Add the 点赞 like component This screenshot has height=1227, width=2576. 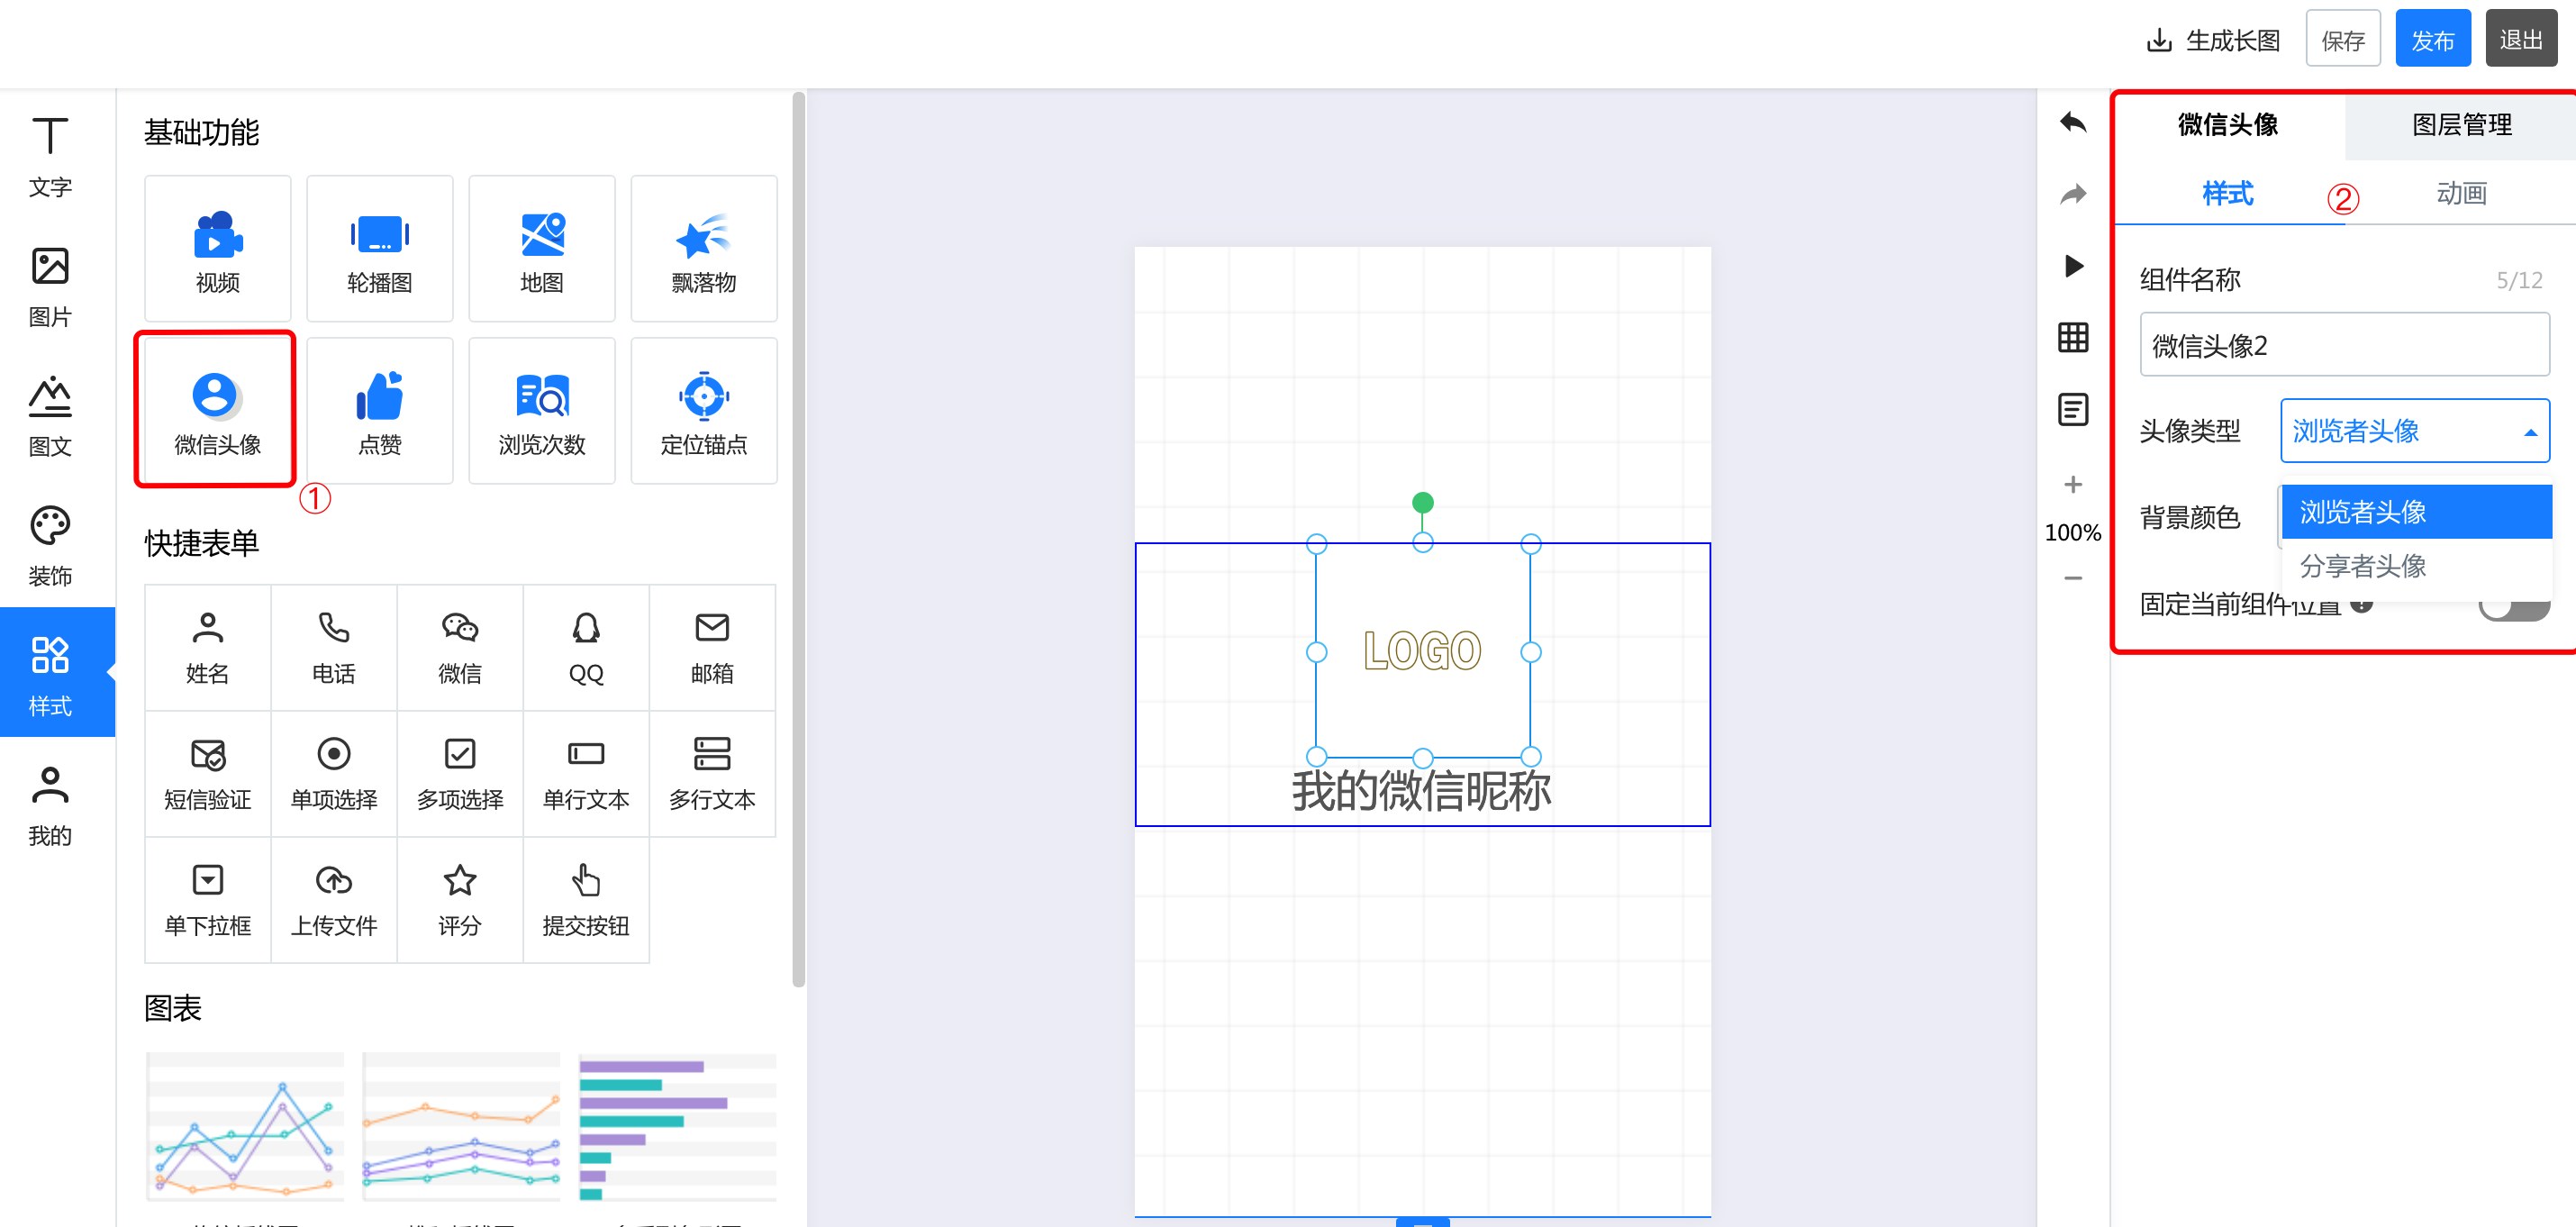point(379,411)
